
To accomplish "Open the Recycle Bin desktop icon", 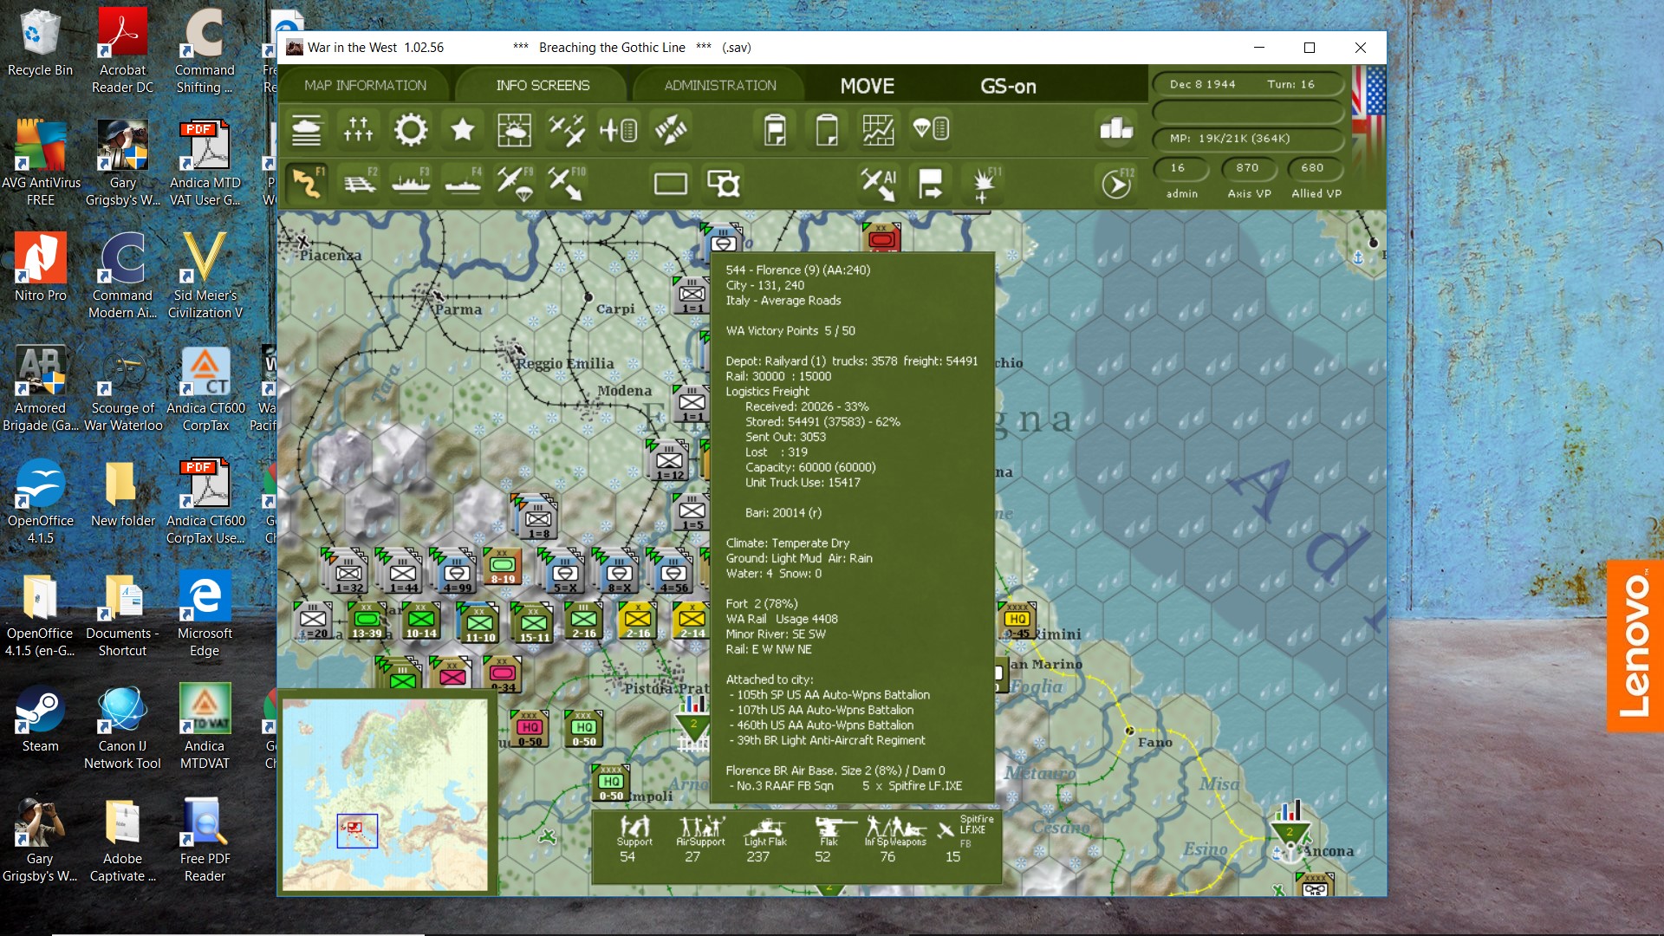I will 40,43.
